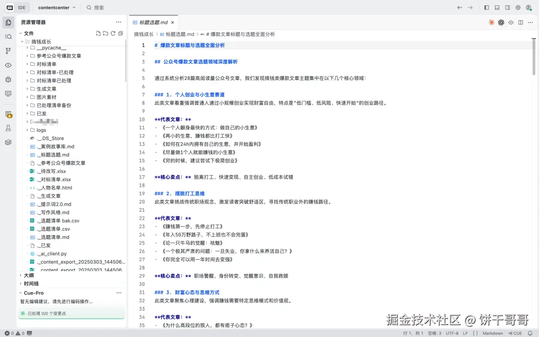This screenshot has height=337, width=539.
Task: Collapse the 搞钱成长 root folder
Action: [22, 41]
